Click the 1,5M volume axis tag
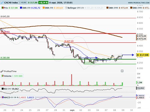Image resolution: width=150 pixels, height=112 pixels. pos(139,82)
